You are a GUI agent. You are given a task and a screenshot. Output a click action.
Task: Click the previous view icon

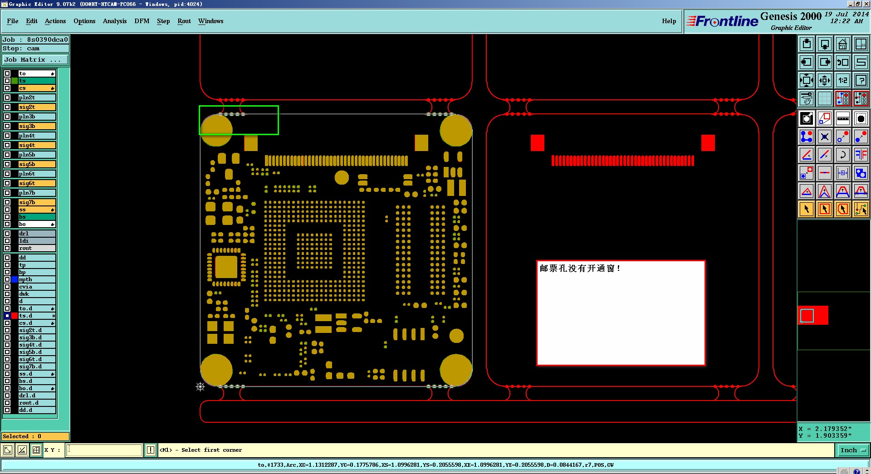[843, 62]
